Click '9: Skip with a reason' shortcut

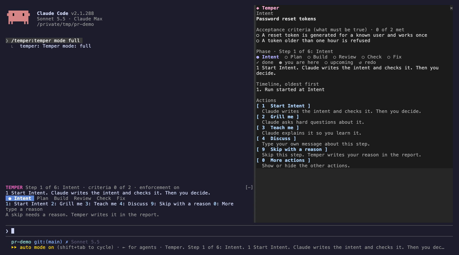click(181, 204)
